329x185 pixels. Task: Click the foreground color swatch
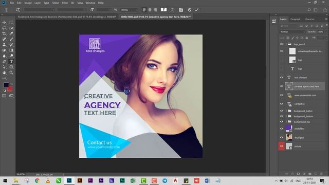[6, 85]
